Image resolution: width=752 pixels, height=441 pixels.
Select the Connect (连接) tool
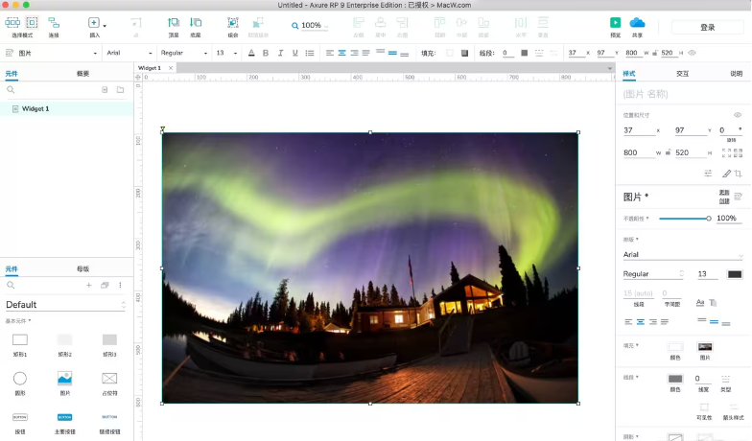click(x=54, y=22)
